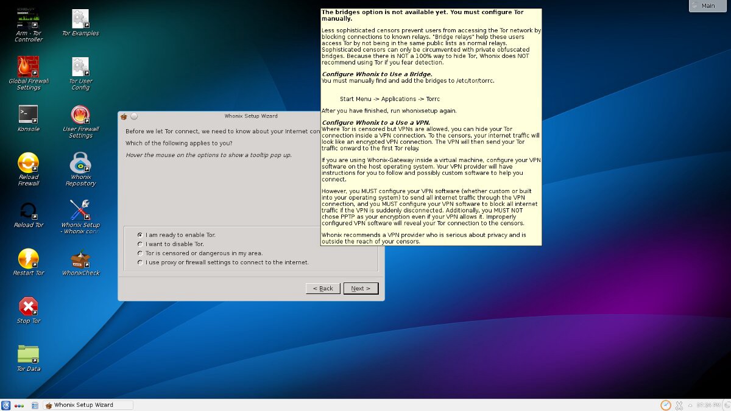Click "After you have finished, run whonixsetup again." text
This screenshot has height=411, width=731.
tap(389, 111)
